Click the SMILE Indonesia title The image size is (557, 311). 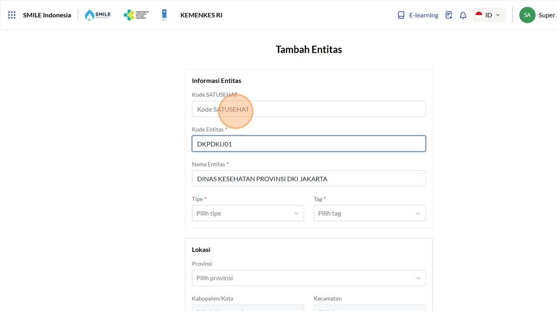47,15
